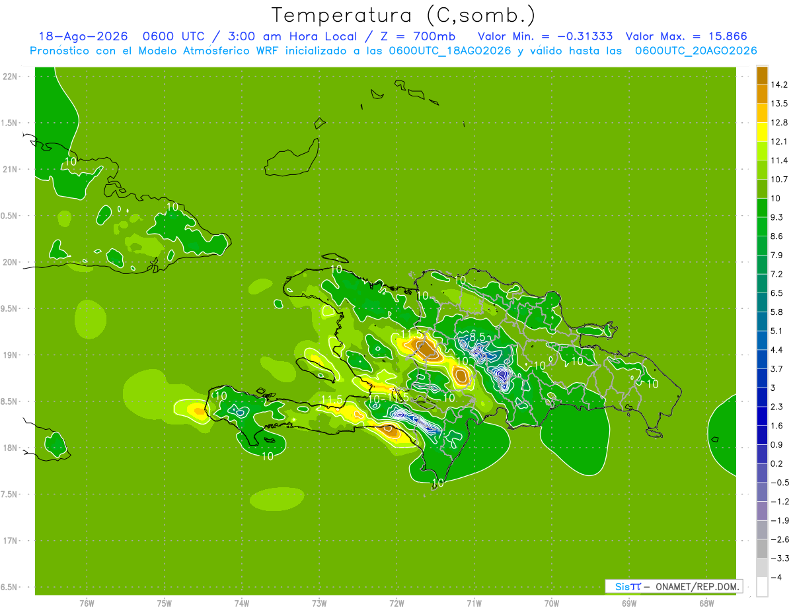Click the 70W longitude axis label
Viewport: 793px width, 612px height.
[x=552, y=603]
